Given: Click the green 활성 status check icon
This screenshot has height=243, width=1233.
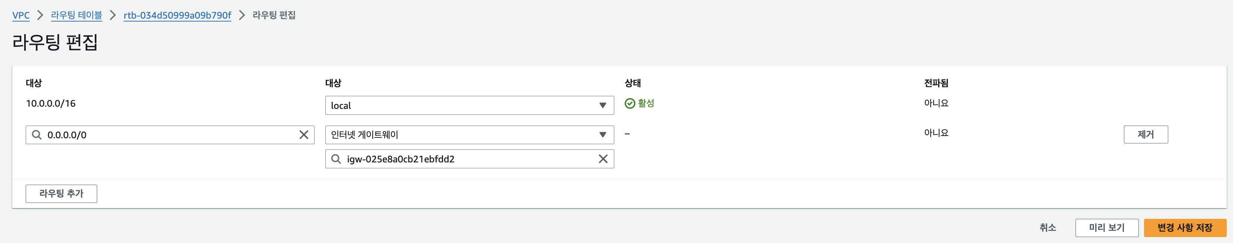Looking at the screenshot, I should click(630, 104).
